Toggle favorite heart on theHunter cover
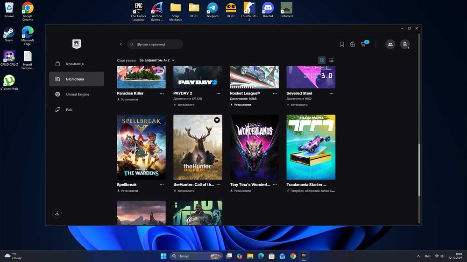 click(217, 120)
